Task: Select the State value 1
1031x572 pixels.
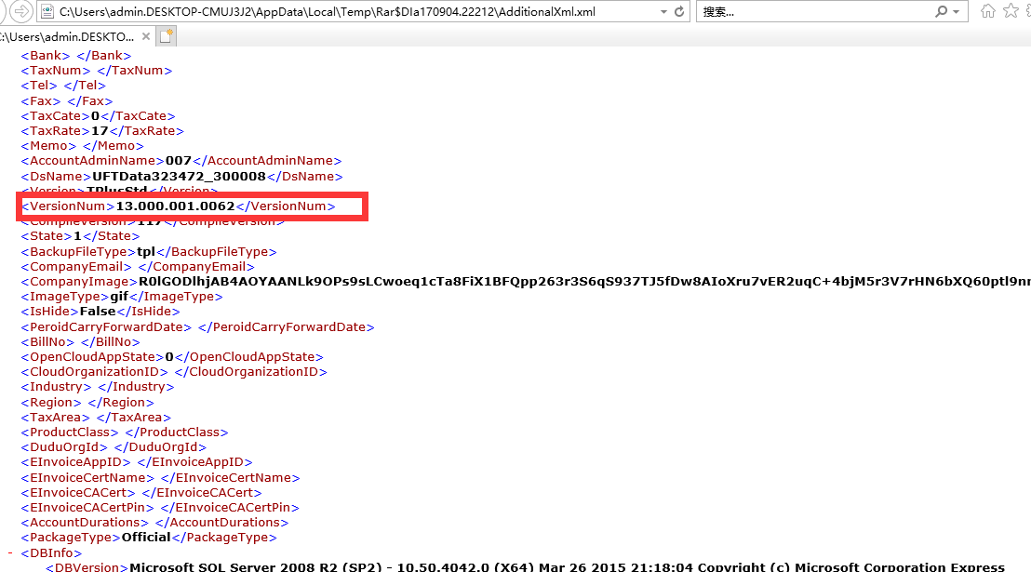Action: coord(77,236)
